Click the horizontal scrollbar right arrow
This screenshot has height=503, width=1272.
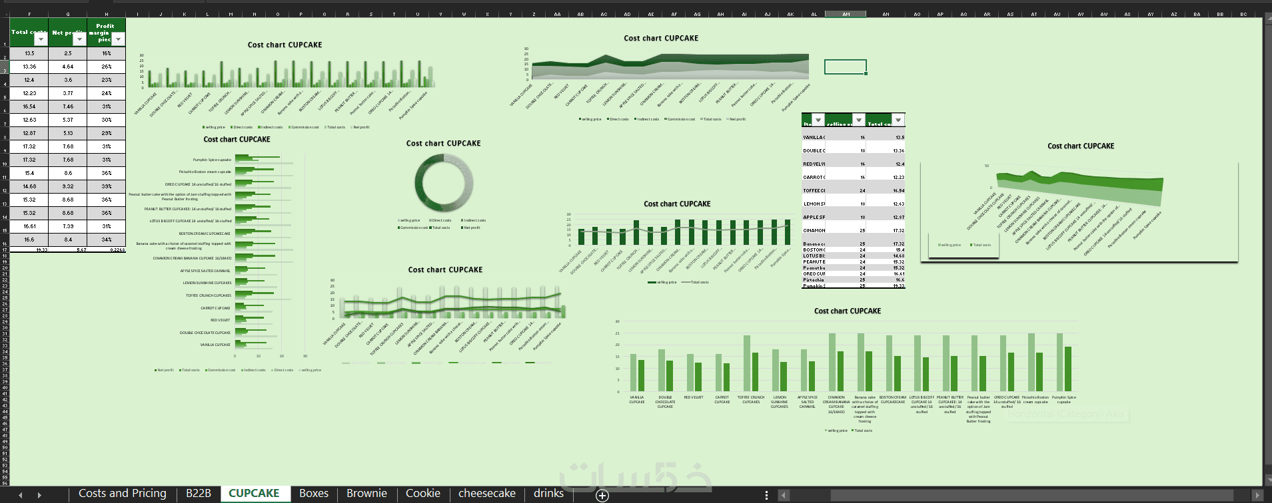pos(1257,495)
